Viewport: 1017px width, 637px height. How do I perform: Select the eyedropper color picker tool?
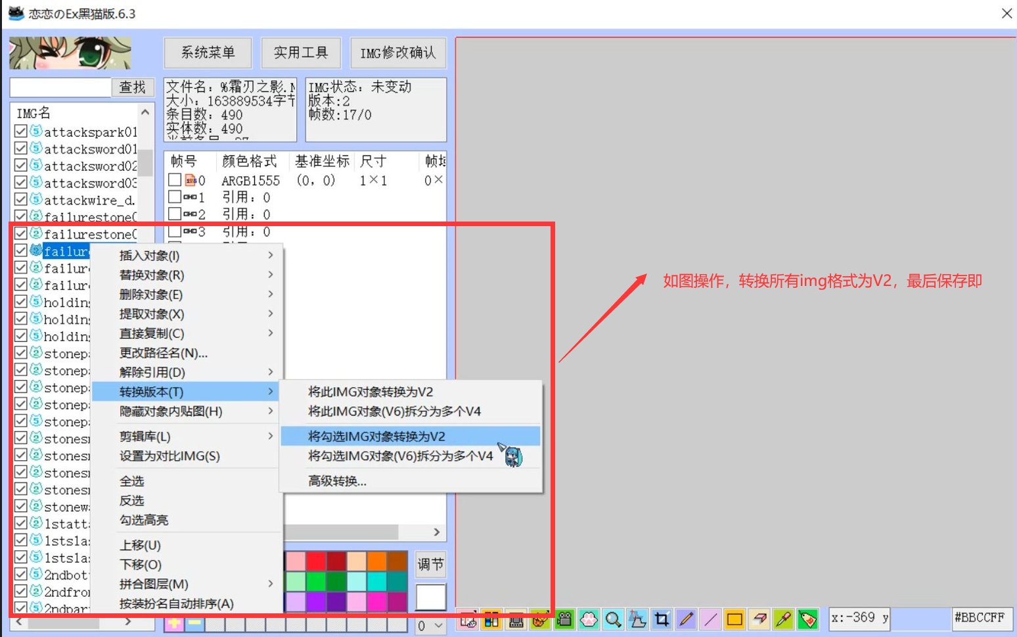783,619
